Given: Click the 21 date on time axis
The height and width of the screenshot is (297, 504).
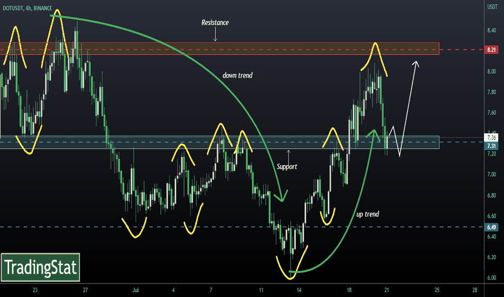Looking at the screenshot, I should point(386,290).
